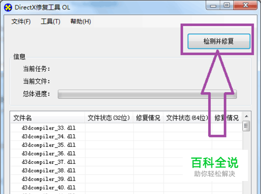Select row d3dcompiler_39.dll
The height and width of the screenshot is (194, 261).
tap(126, 179)
